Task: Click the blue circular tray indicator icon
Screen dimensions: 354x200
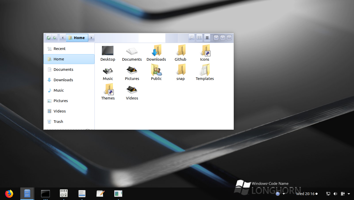Action: point(278,194)
